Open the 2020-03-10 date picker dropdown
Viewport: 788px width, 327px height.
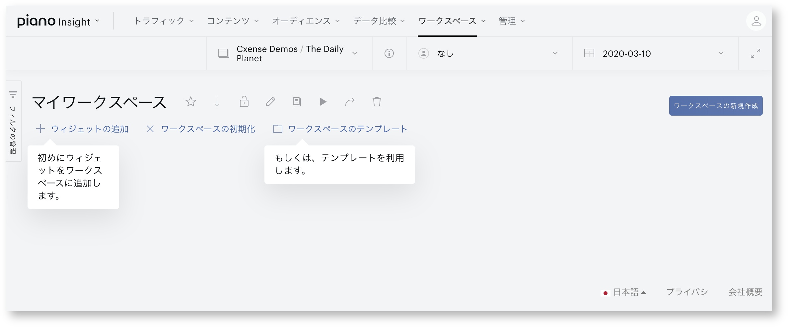click(x=656, y=53)
